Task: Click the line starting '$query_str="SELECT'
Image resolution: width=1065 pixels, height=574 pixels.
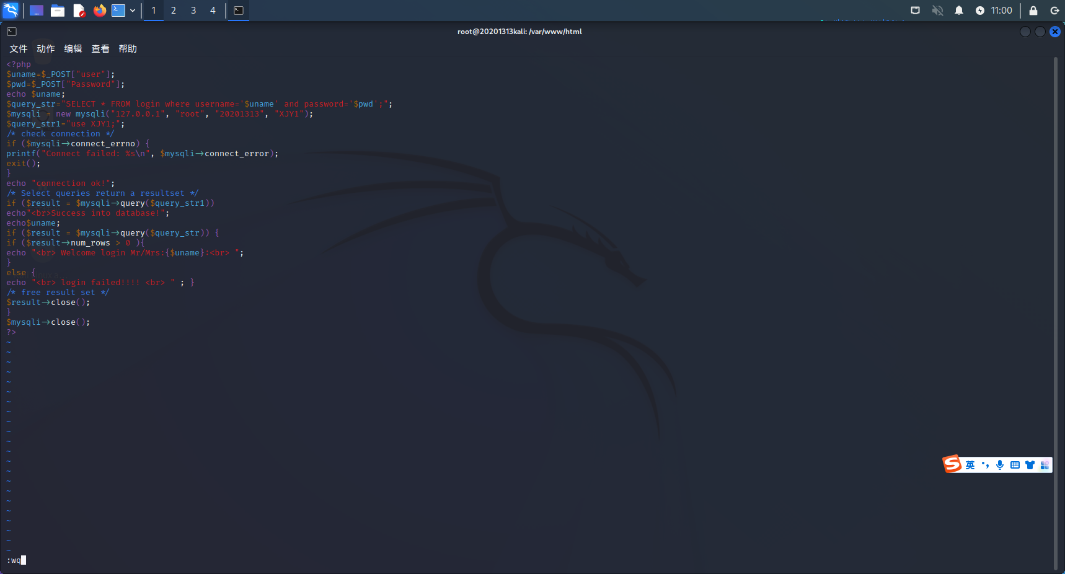Action: (x=200, y=104)
